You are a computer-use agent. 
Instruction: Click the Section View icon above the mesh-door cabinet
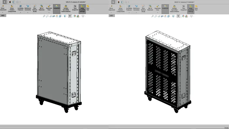(x=162, y=16)
